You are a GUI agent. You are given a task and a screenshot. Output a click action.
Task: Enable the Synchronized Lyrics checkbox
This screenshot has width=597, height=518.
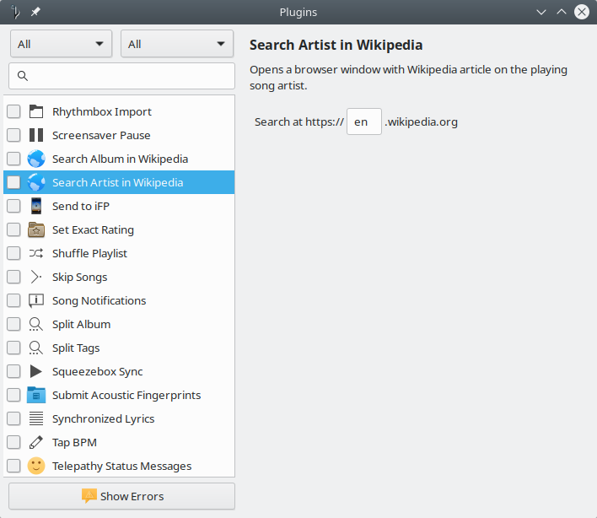[13, 418]
